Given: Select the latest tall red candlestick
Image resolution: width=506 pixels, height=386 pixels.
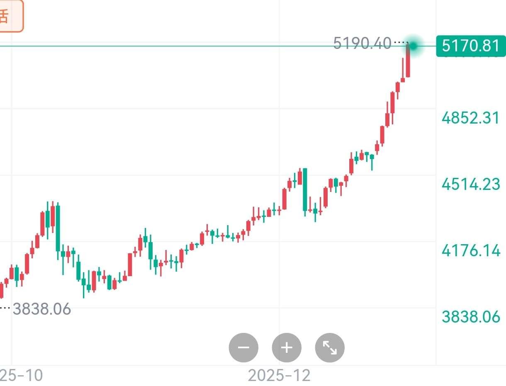Looking at the screenshot, I should pos(408,61).
